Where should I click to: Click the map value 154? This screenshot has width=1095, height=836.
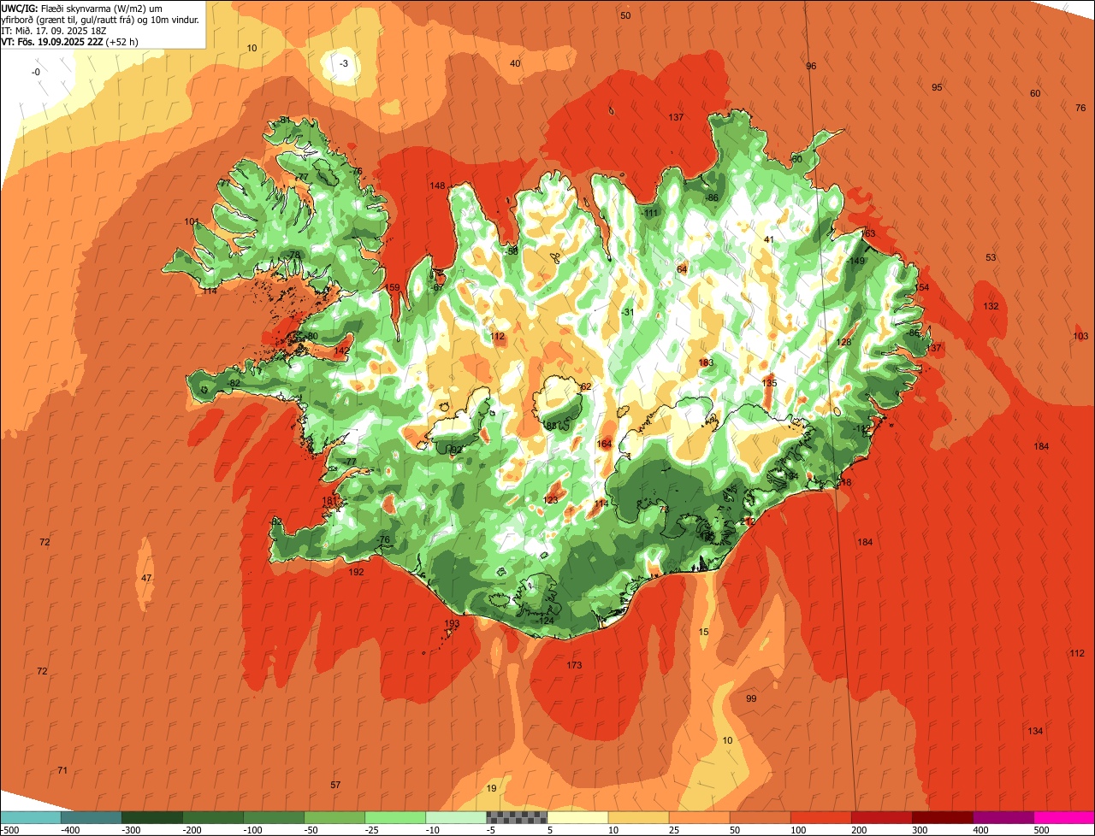coord(921,287)
